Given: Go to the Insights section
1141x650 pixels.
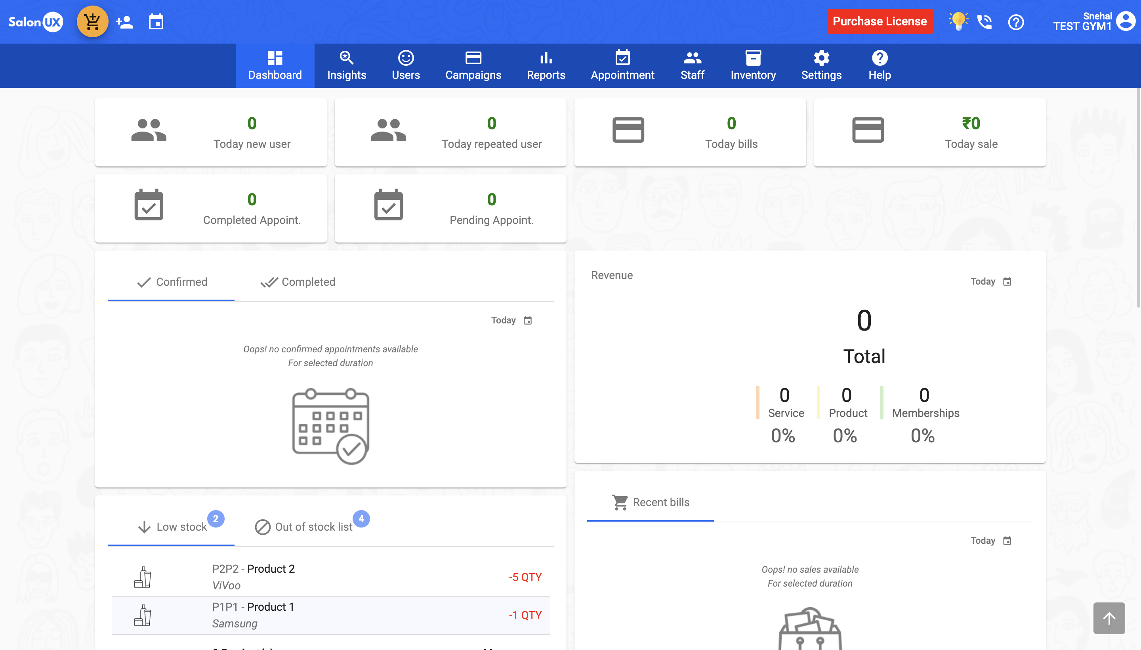Looking at the screenshot, I should (346, 66).
